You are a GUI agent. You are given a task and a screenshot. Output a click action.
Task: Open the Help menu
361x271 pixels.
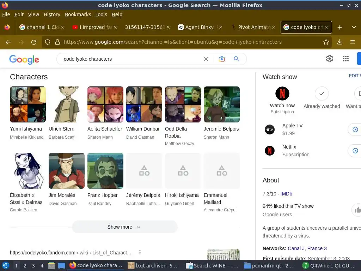tap(117, 14)
